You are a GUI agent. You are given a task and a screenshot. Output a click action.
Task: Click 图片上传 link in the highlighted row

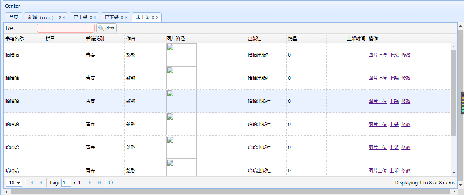click(x=378, y=101)
